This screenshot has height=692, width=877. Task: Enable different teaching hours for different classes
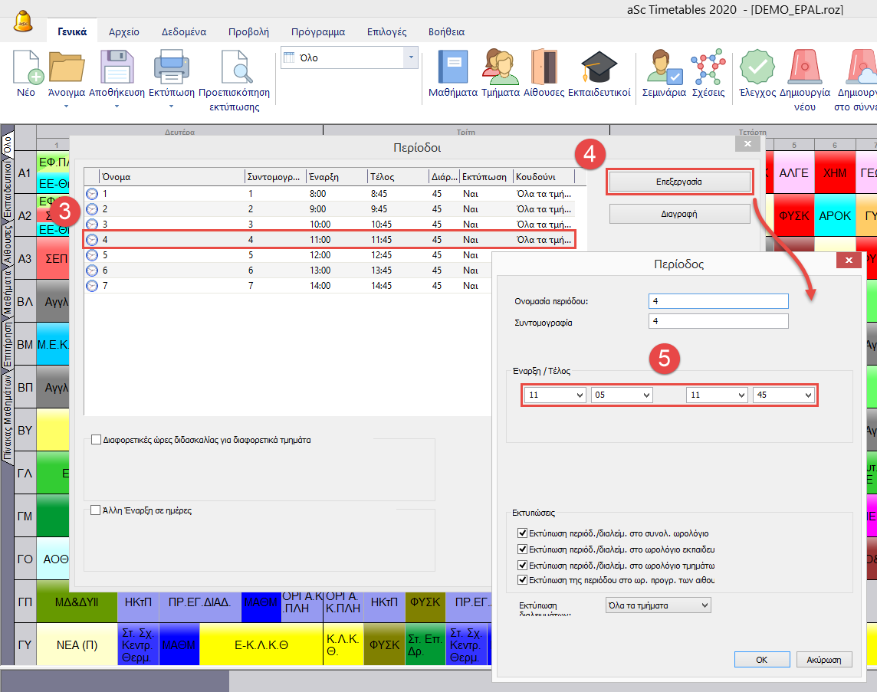click(x=96, y=440)
